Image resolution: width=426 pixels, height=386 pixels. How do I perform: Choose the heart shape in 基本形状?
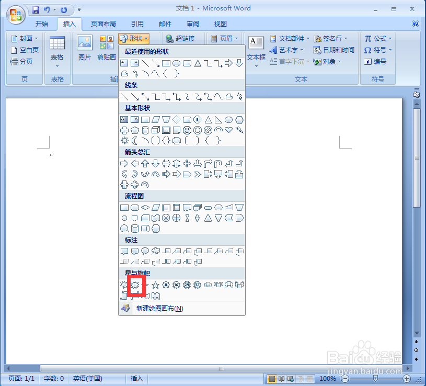[229, 130]
